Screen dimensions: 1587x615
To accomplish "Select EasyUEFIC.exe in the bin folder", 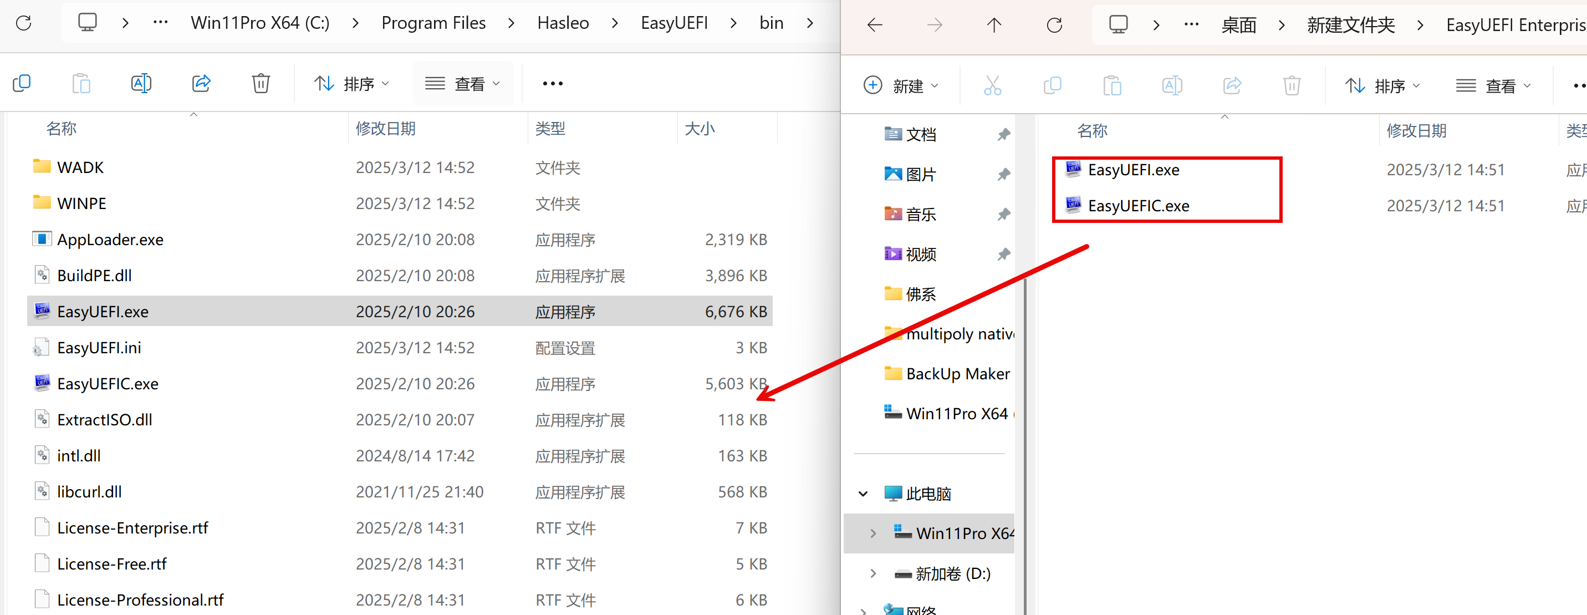I will click(x=108, y=383).
